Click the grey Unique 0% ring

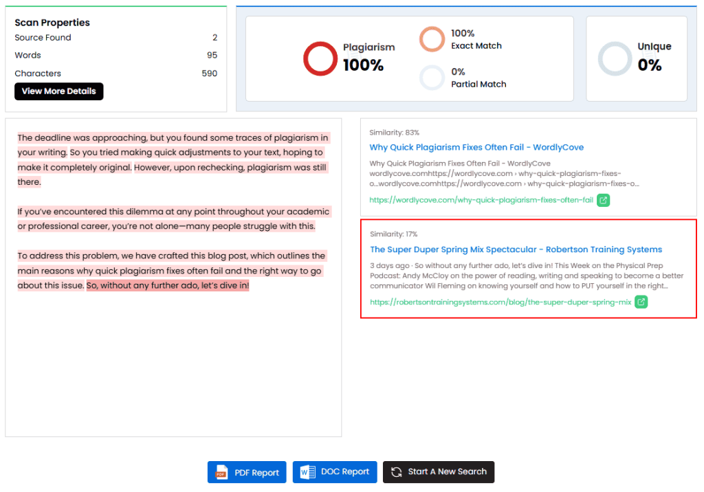tap(614, 58)
